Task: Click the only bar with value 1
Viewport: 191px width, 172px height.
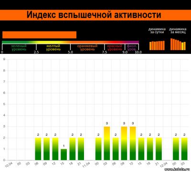Action: point(64,154)
